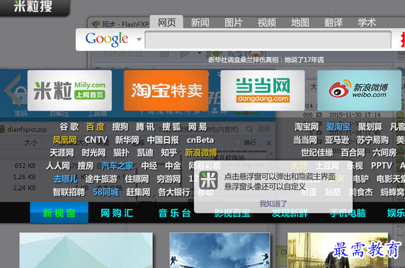Open the 各大银行 link
Screen dimensions: 405x268
(174, 192)
